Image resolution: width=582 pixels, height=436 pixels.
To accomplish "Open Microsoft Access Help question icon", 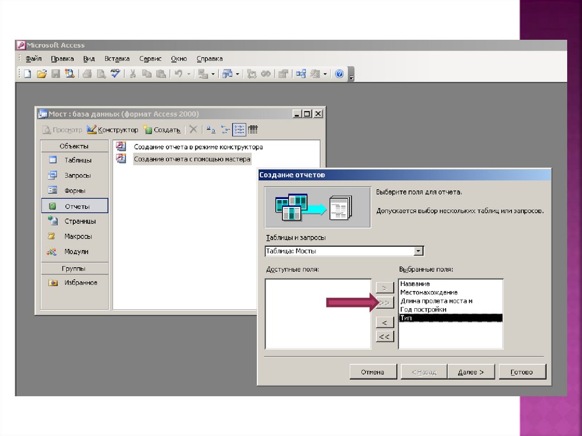I will click(339, 74).
